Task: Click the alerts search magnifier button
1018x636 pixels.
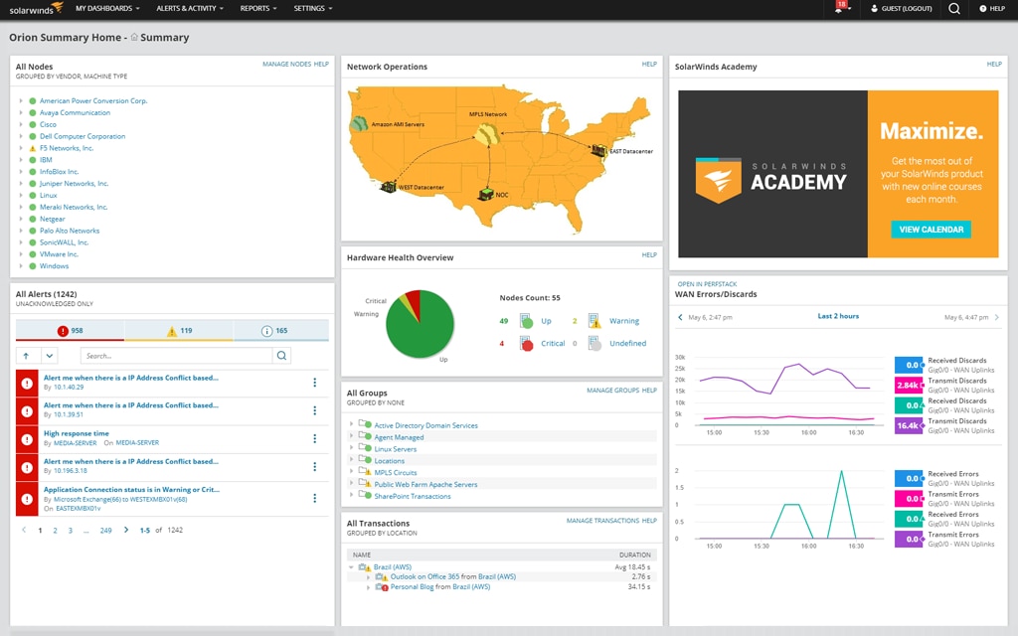Action: click(281, 356)
